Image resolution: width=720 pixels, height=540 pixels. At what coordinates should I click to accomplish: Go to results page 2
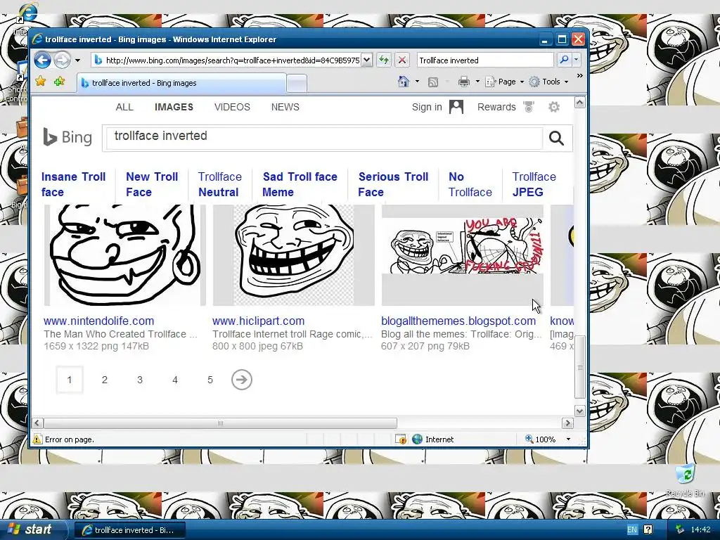click(105, 380)
